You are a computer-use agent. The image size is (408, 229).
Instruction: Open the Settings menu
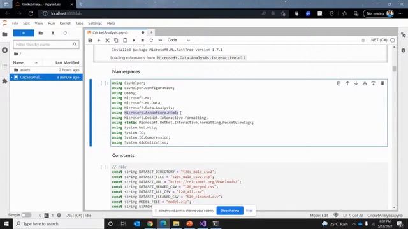click(95, 23)
